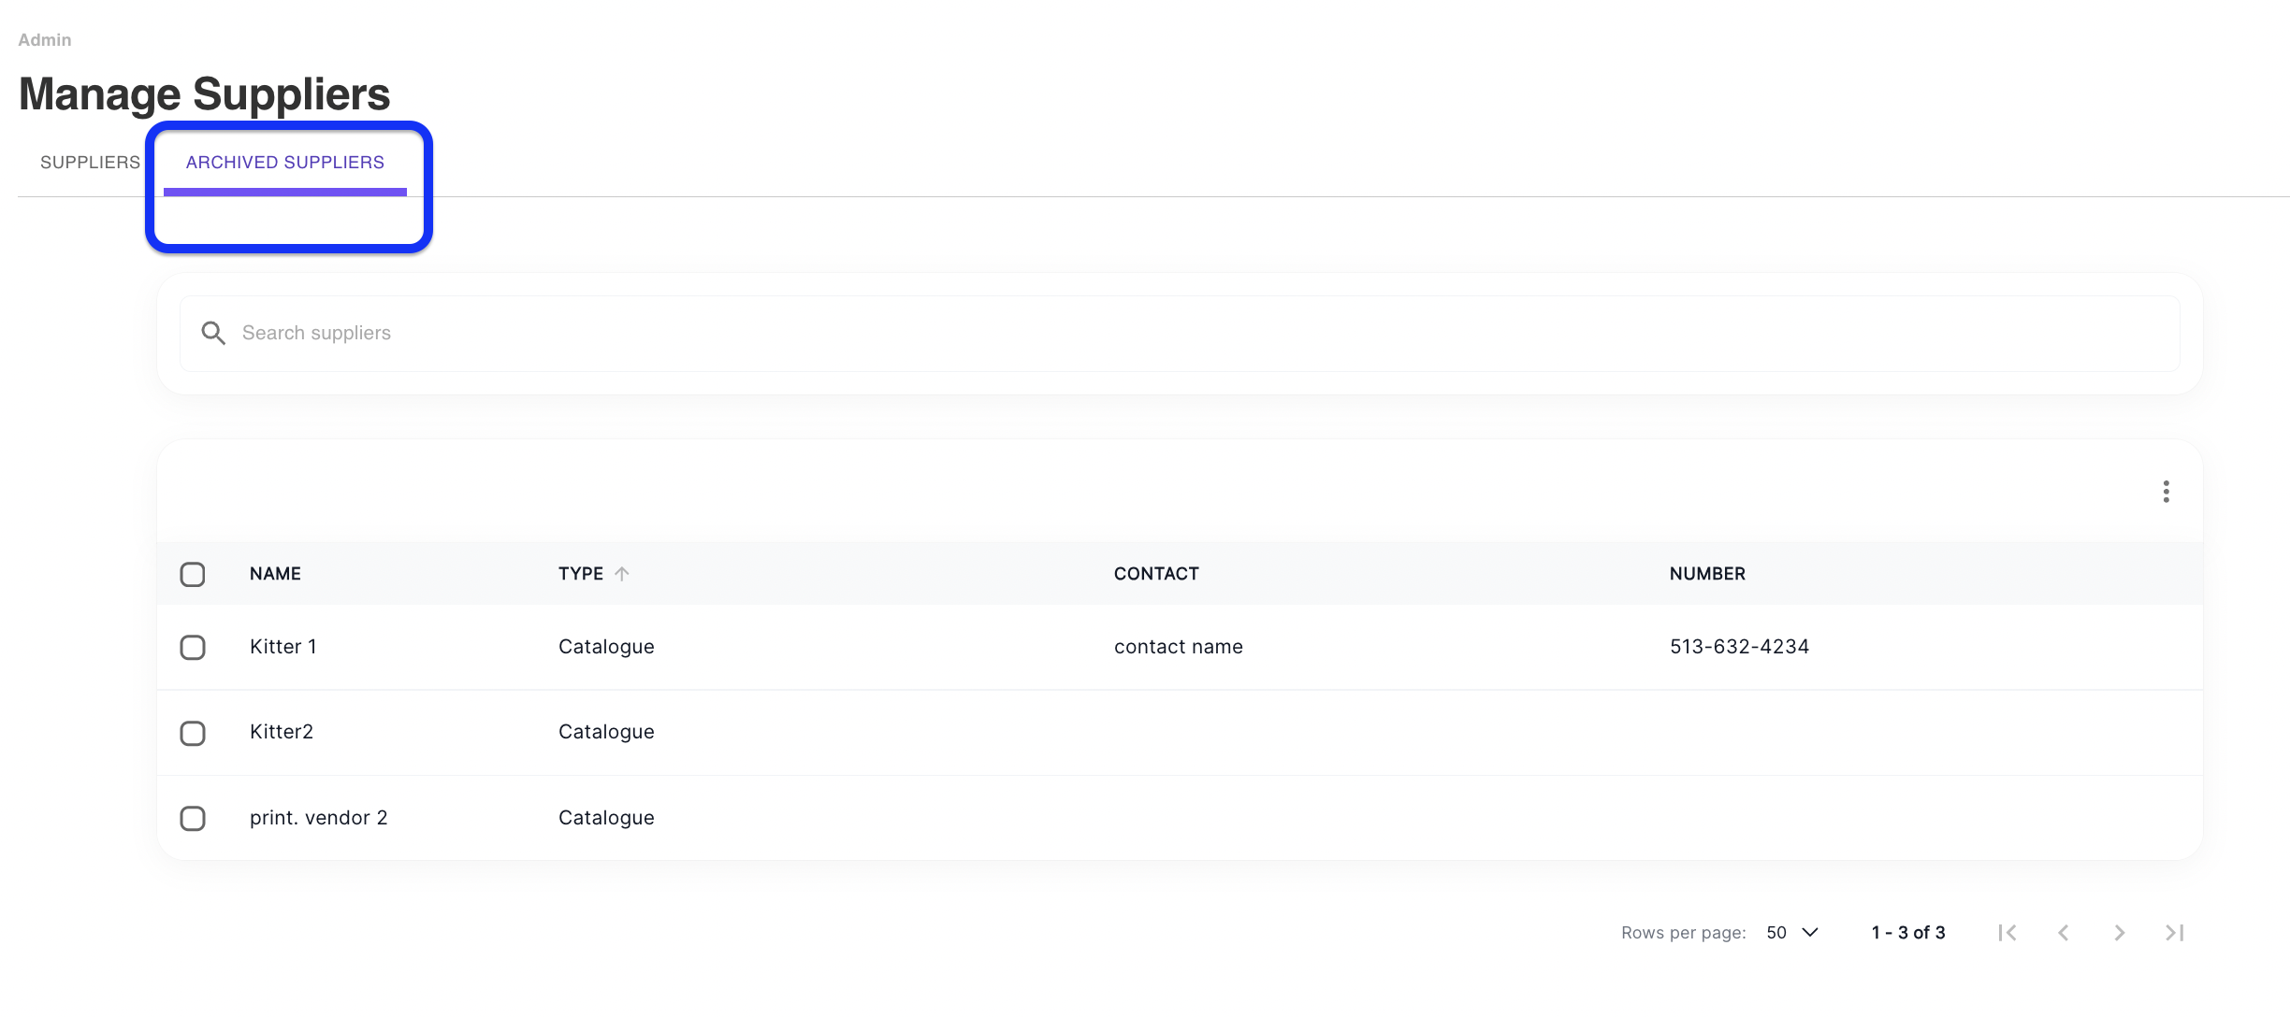Viewport: 2290px width, 1017px height.
Task: Click the search magnifier icon
Action: 213,333
